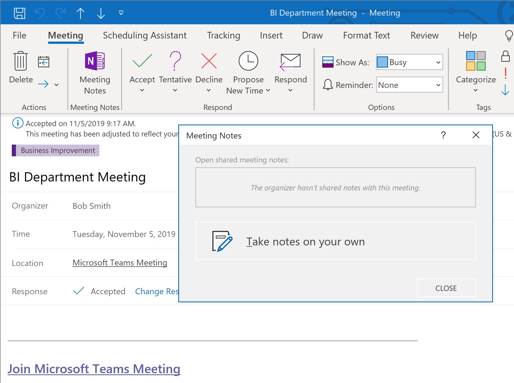Go to previous item with up arrow
Screen dimensions: 514x383
[x=81, y=13]
